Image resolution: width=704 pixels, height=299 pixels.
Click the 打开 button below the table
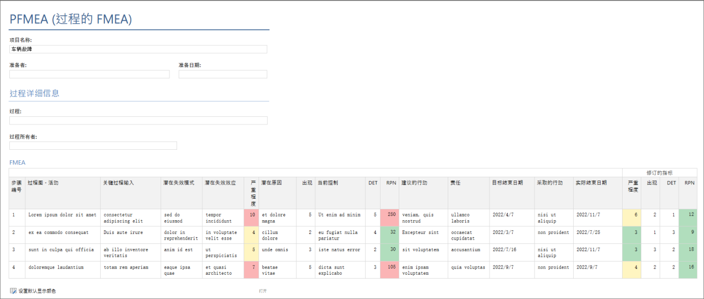click(x=262, y=291)
